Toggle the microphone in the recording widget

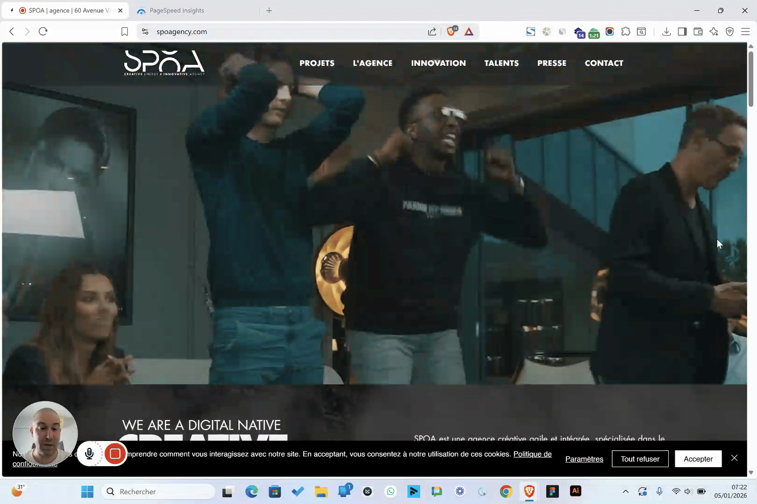pyautogui.click(x=89, y=454)
